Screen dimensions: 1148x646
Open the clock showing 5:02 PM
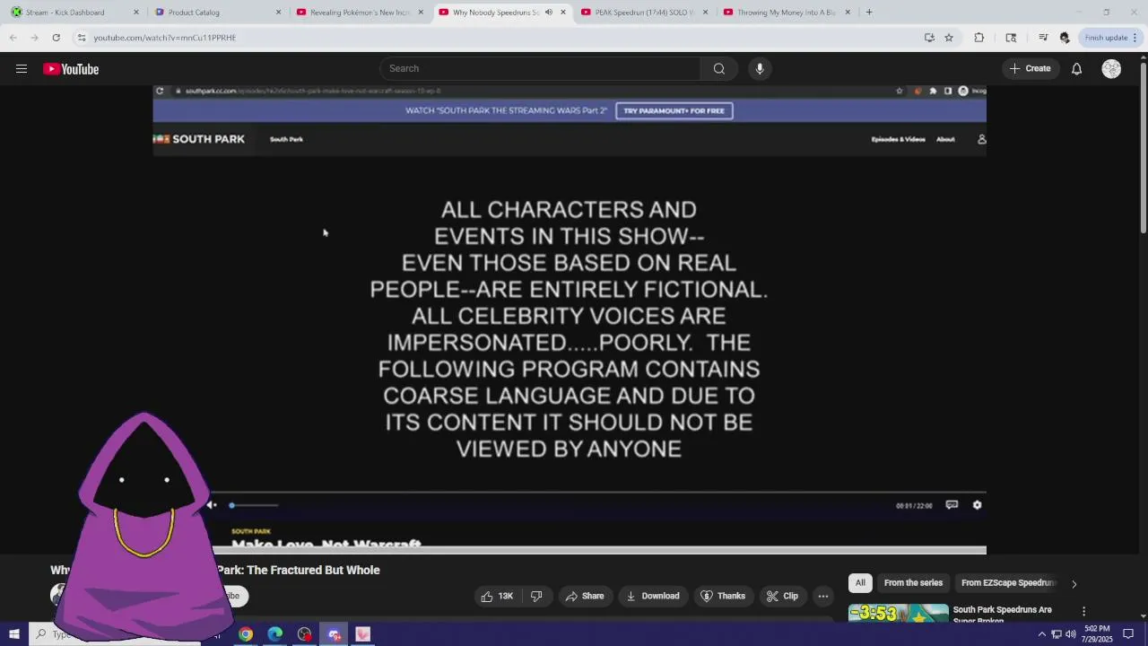(1097, 634)
